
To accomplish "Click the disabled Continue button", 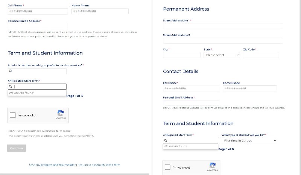I will click(17, 148).
